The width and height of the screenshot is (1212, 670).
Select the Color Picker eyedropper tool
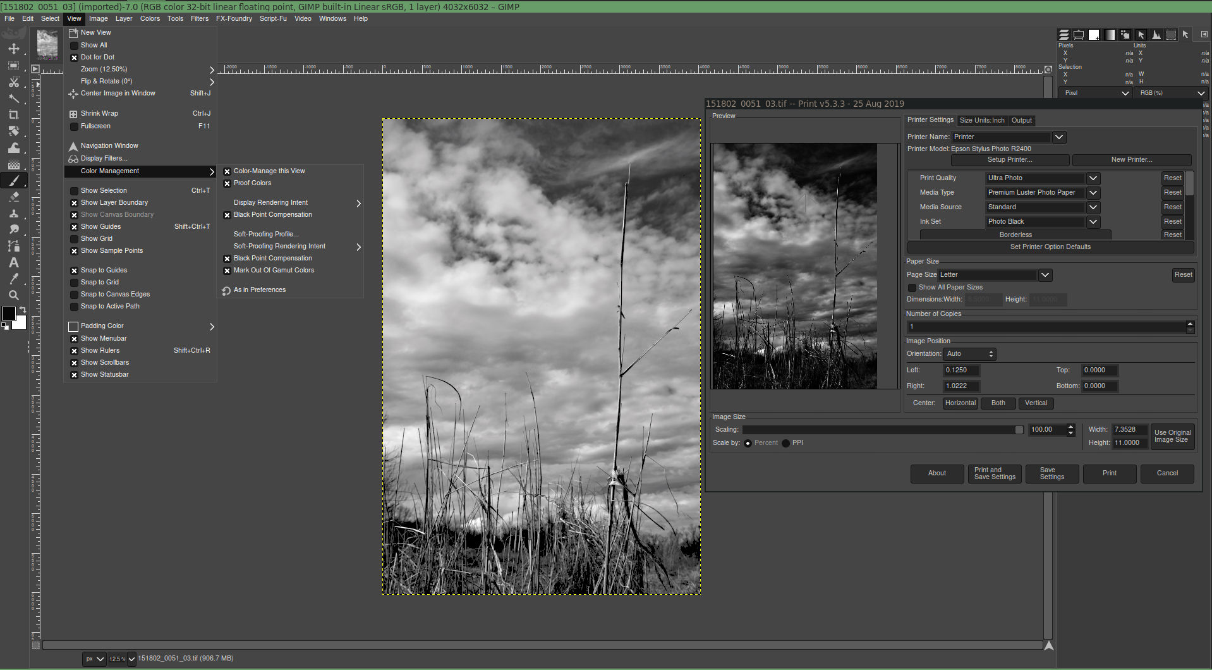(x=14, y=279)
